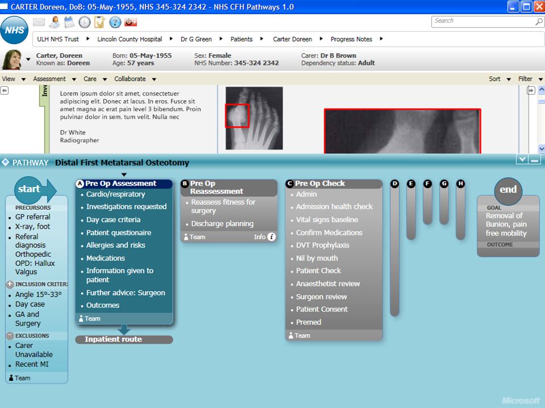Click the notes scrollbar up arrow
This screenshot has height=408, width=545.
[x=541, y=90]
